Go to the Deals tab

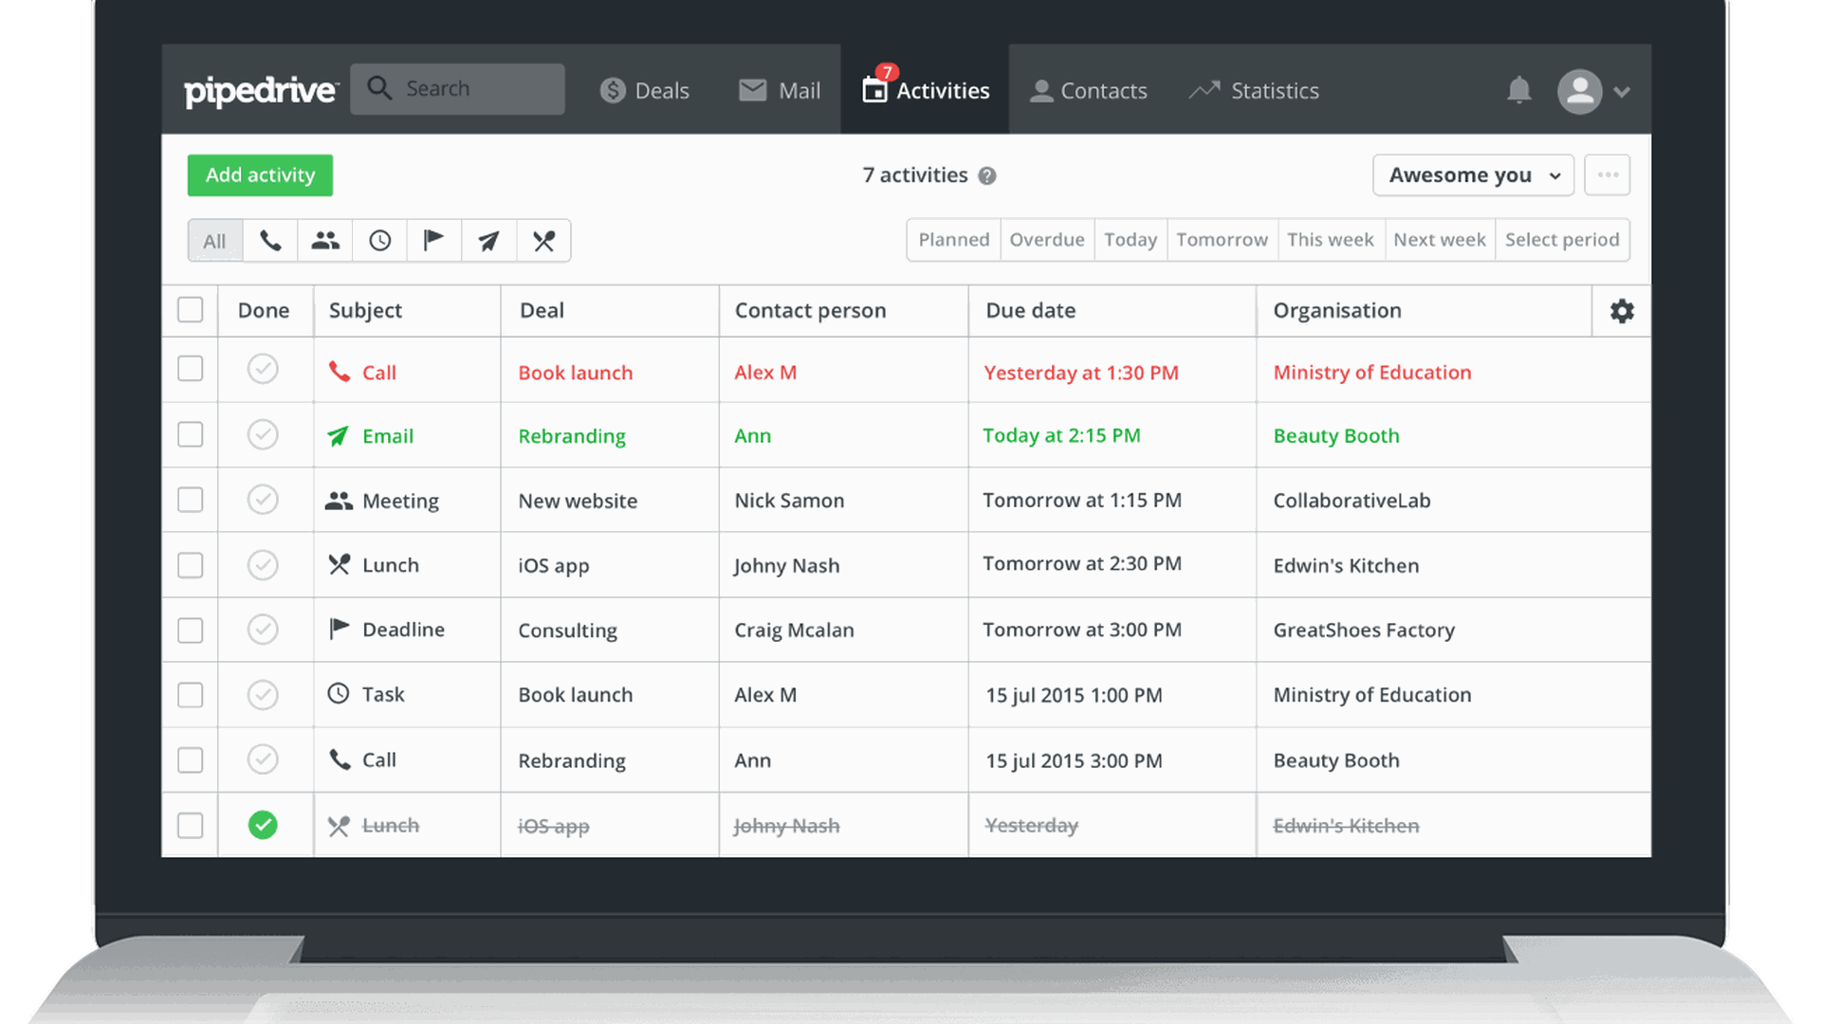point(644,91)
